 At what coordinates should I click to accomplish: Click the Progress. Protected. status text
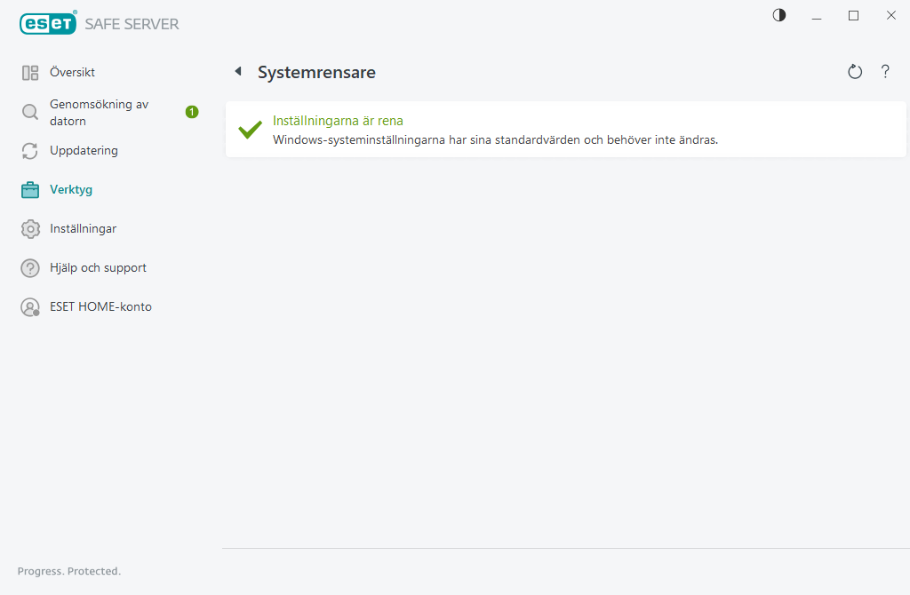[68, 571]
